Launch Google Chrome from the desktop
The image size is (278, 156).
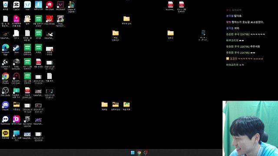tap(6, 78)
